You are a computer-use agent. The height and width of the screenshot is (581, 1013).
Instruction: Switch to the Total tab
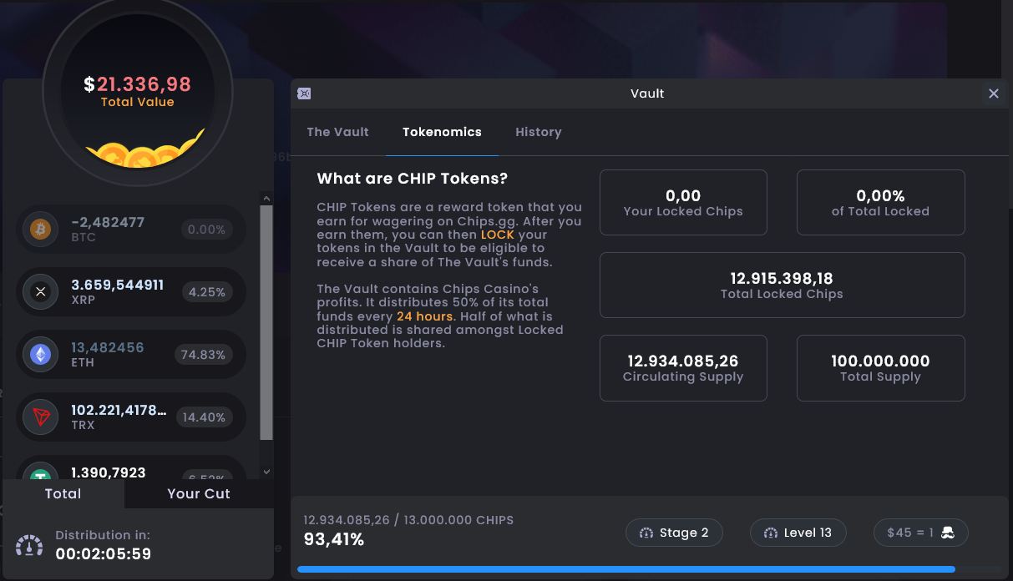coord(63,493)
